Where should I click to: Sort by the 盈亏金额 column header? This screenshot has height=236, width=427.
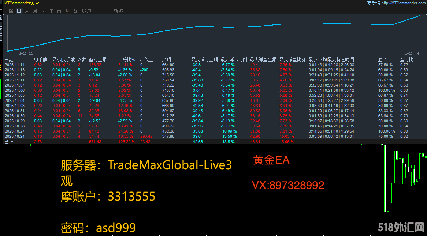(97, 60)
